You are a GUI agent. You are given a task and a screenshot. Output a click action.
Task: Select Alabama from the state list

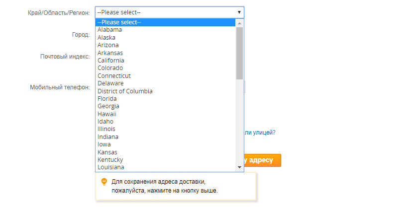click(x=110, y=30)
